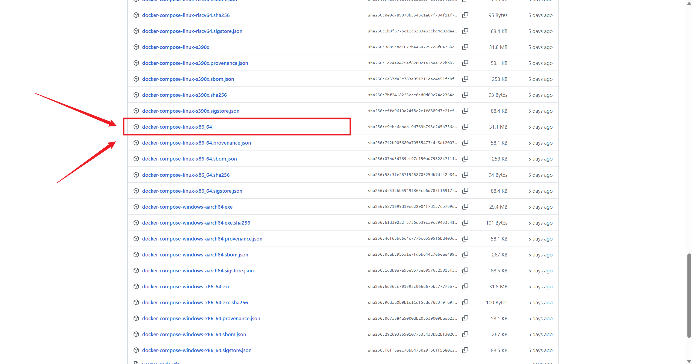Copy digest of docker-compose-windows-aarch64.exe.sha256

(465, 223)
